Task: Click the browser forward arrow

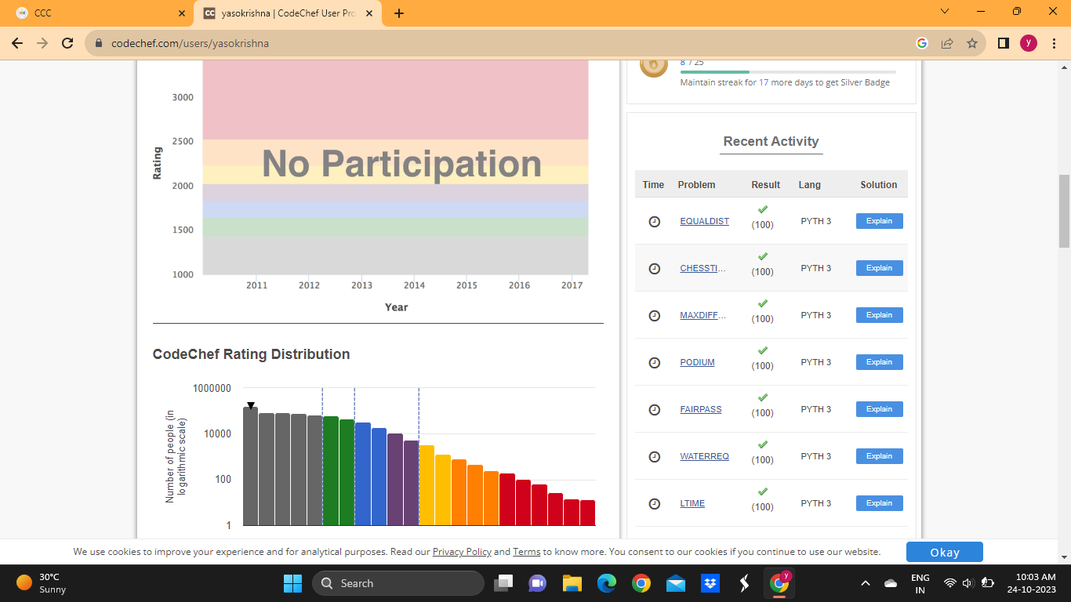Action: (42, 43)
